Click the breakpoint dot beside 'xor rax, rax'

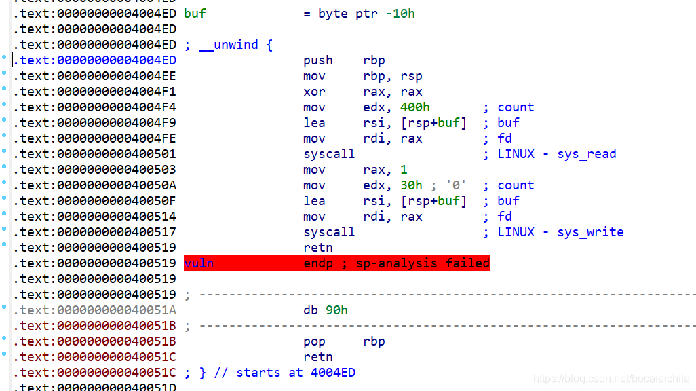tap(4, 88)
